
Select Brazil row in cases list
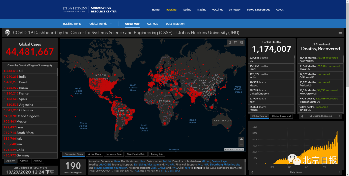[30, 82]
